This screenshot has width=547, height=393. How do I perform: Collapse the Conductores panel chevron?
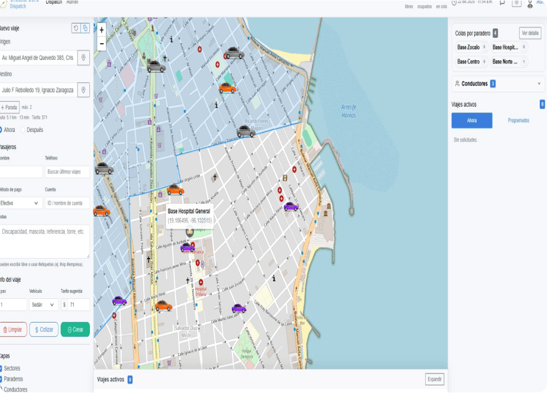538,83
